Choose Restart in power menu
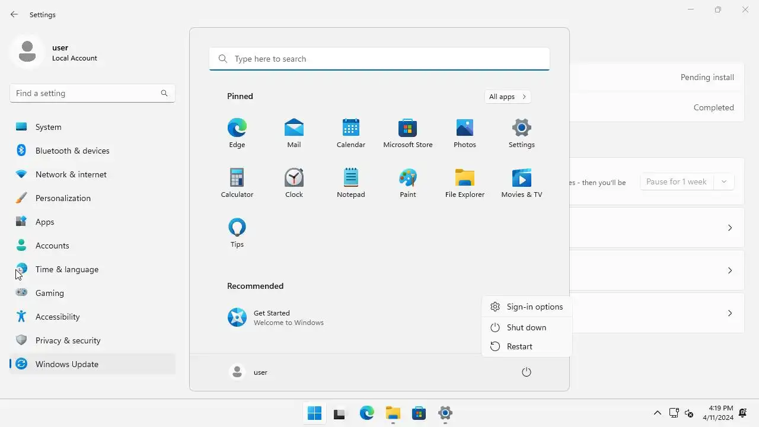This screenshot has height=427, width=759. (527, 346)
